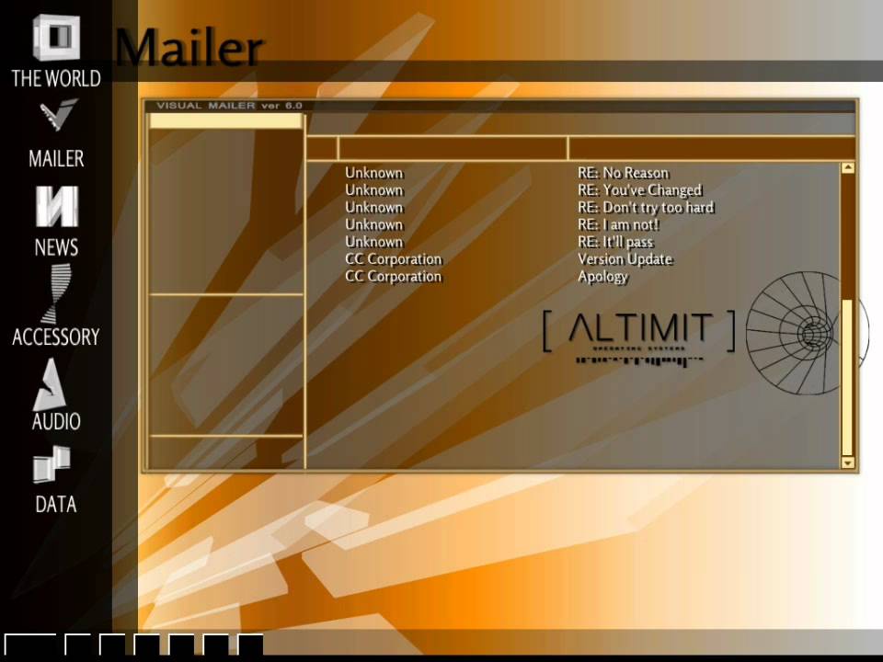Open the 'RE: You've Changed' email
883x662 pixels.
tap(640, 190)
